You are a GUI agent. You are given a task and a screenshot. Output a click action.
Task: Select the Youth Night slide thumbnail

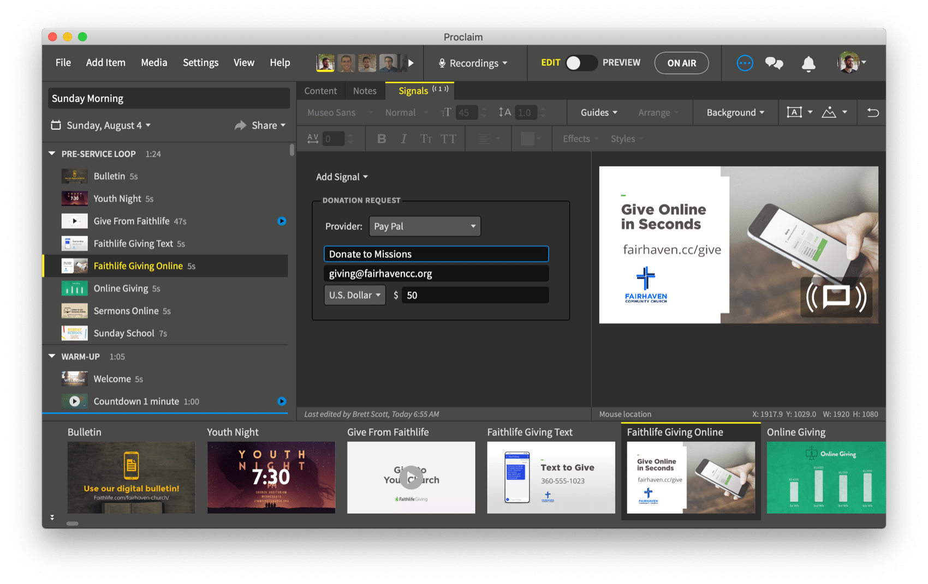click(x=271, y=477)
